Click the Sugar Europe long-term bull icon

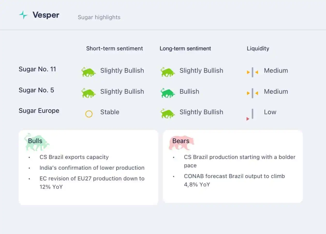168,113
